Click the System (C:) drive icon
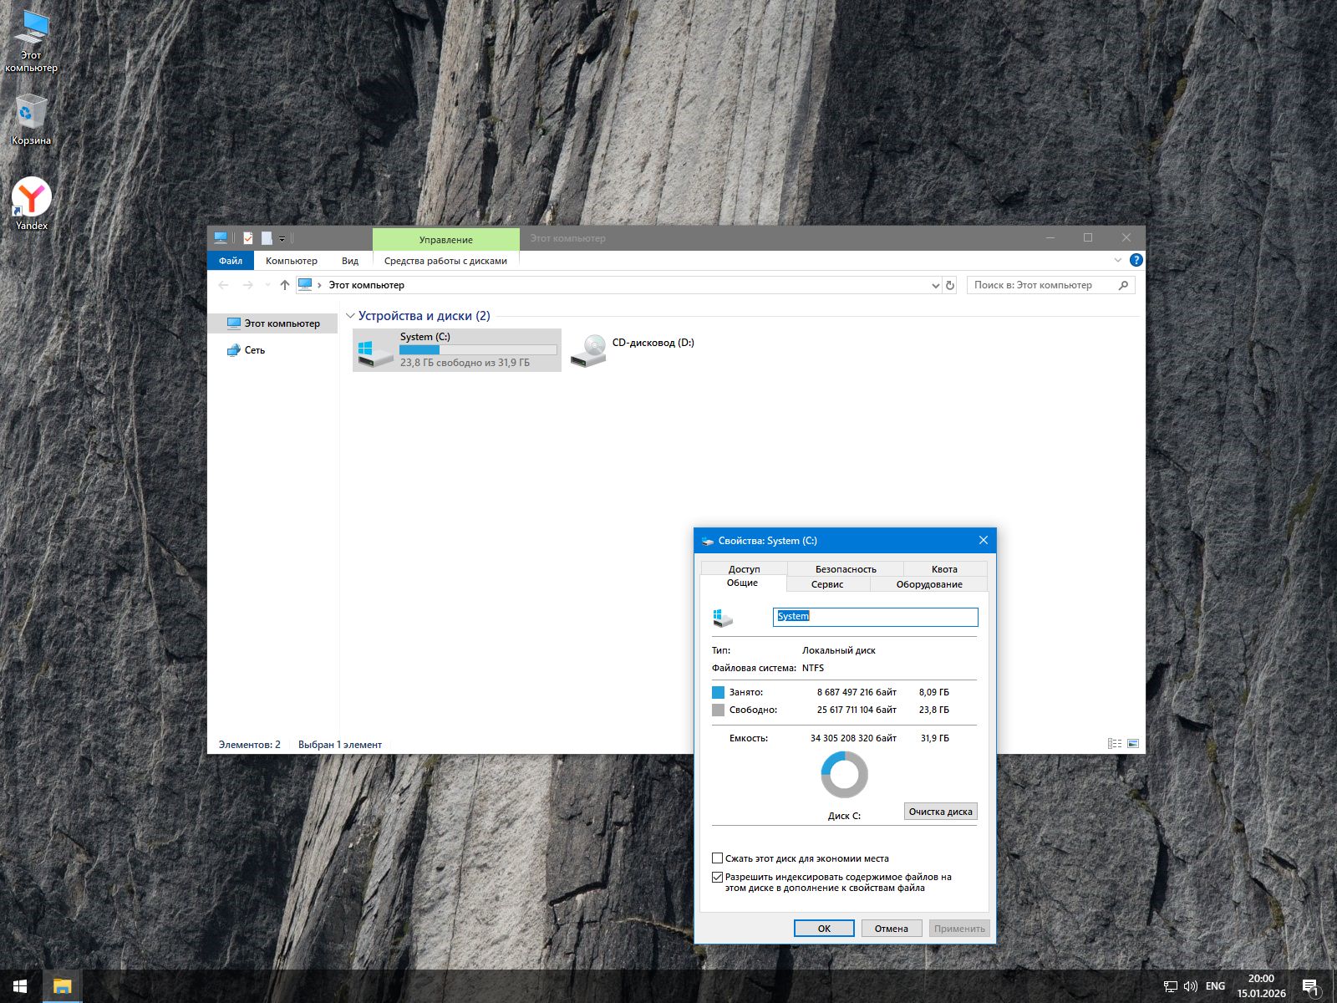The height and width of the screenshot is (1003, 1337). pyautogui.click(x=374, y=350)
